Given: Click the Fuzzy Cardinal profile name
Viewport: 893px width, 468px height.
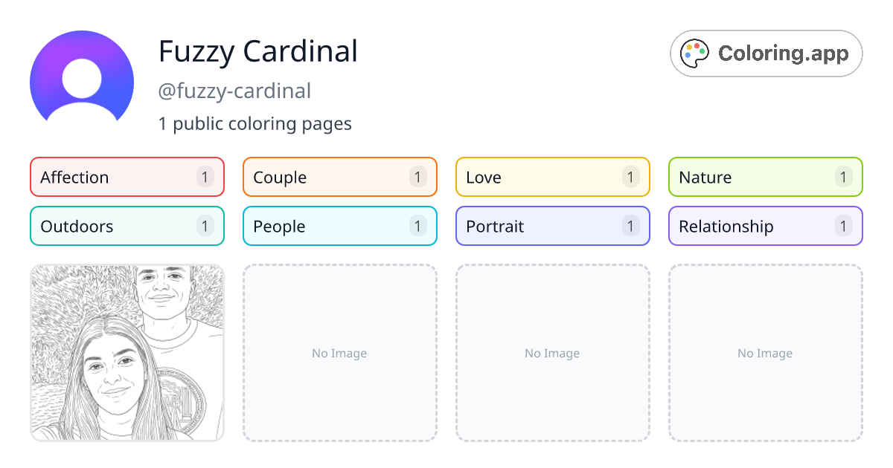Looking at the screenshot, I should tap(257, 52).
